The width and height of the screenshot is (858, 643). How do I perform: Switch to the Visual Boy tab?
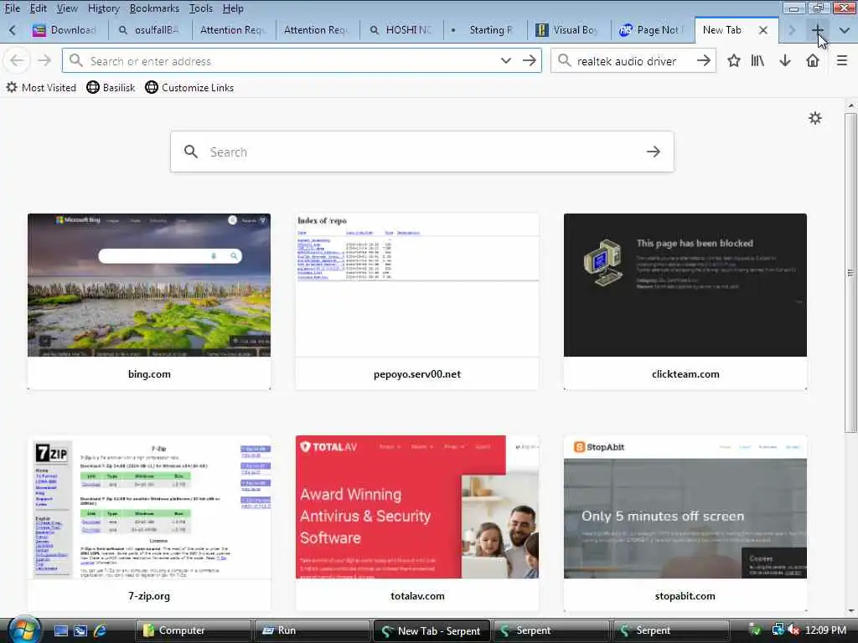569,30
